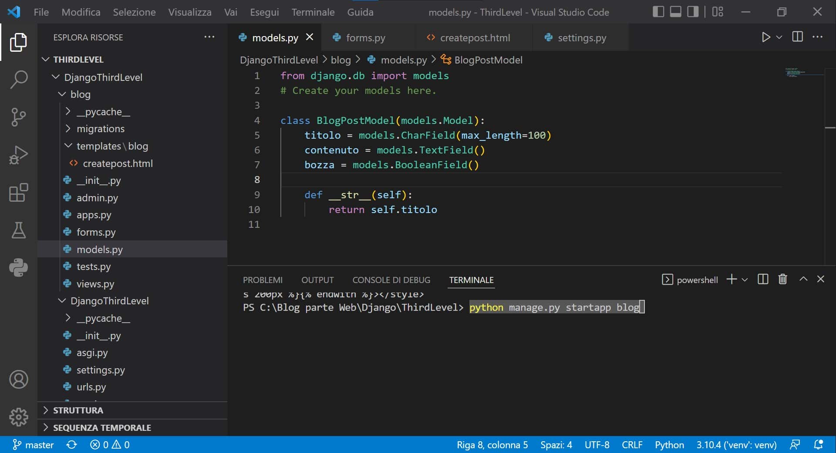Click the editor minimap preview
836x453 pixels.
click(x=804, y=73)
